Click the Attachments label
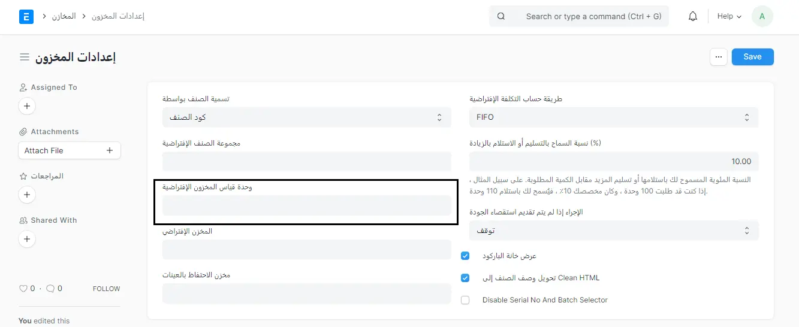This screenshot has width=799, height=327. pos(55,132)
